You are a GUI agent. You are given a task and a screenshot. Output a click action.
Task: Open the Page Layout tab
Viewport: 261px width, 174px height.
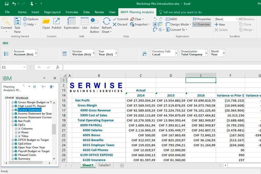click(x=52, y=12)
